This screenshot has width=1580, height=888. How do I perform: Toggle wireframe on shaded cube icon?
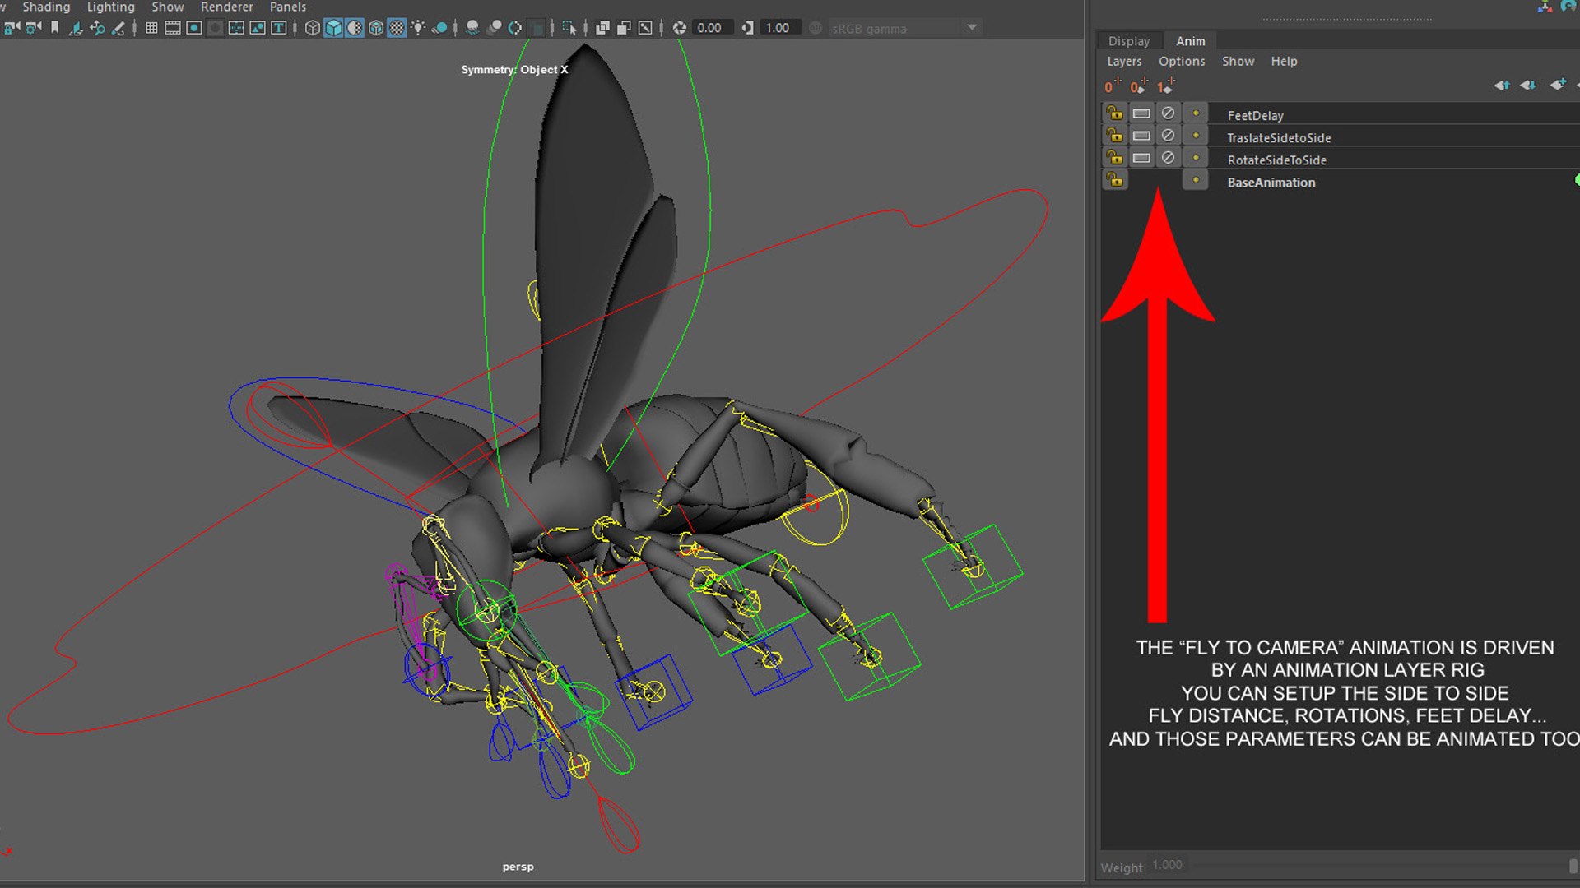point(376,28)
